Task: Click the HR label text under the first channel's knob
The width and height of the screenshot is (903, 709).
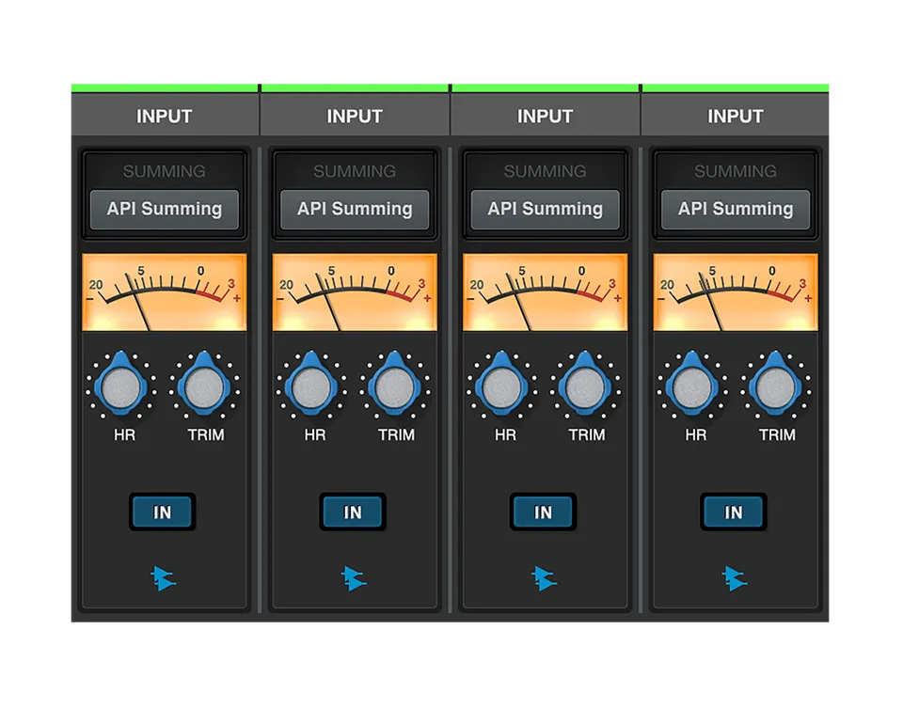Action: tap(124, 435)
